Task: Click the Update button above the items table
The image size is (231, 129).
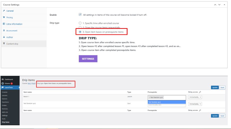Action: pyautogui.click(x=215, y=87)
